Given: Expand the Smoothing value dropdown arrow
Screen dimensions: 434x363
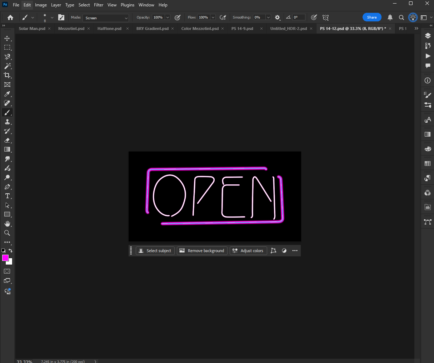Looking at the screenshot, I should (268, 17).
